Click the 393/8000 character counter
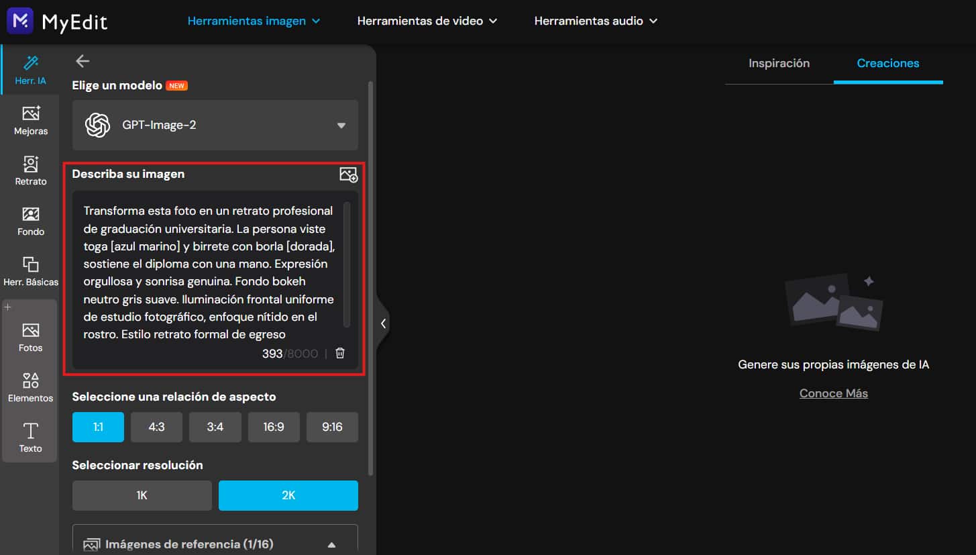The width and height of the screenshot is (976, 555). pos(290,354)
